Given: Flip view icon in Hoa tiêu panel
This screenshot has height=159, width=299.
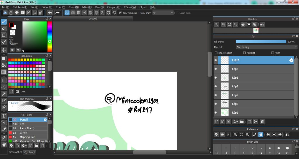Looking at the screenshot, I should (262, 24).
